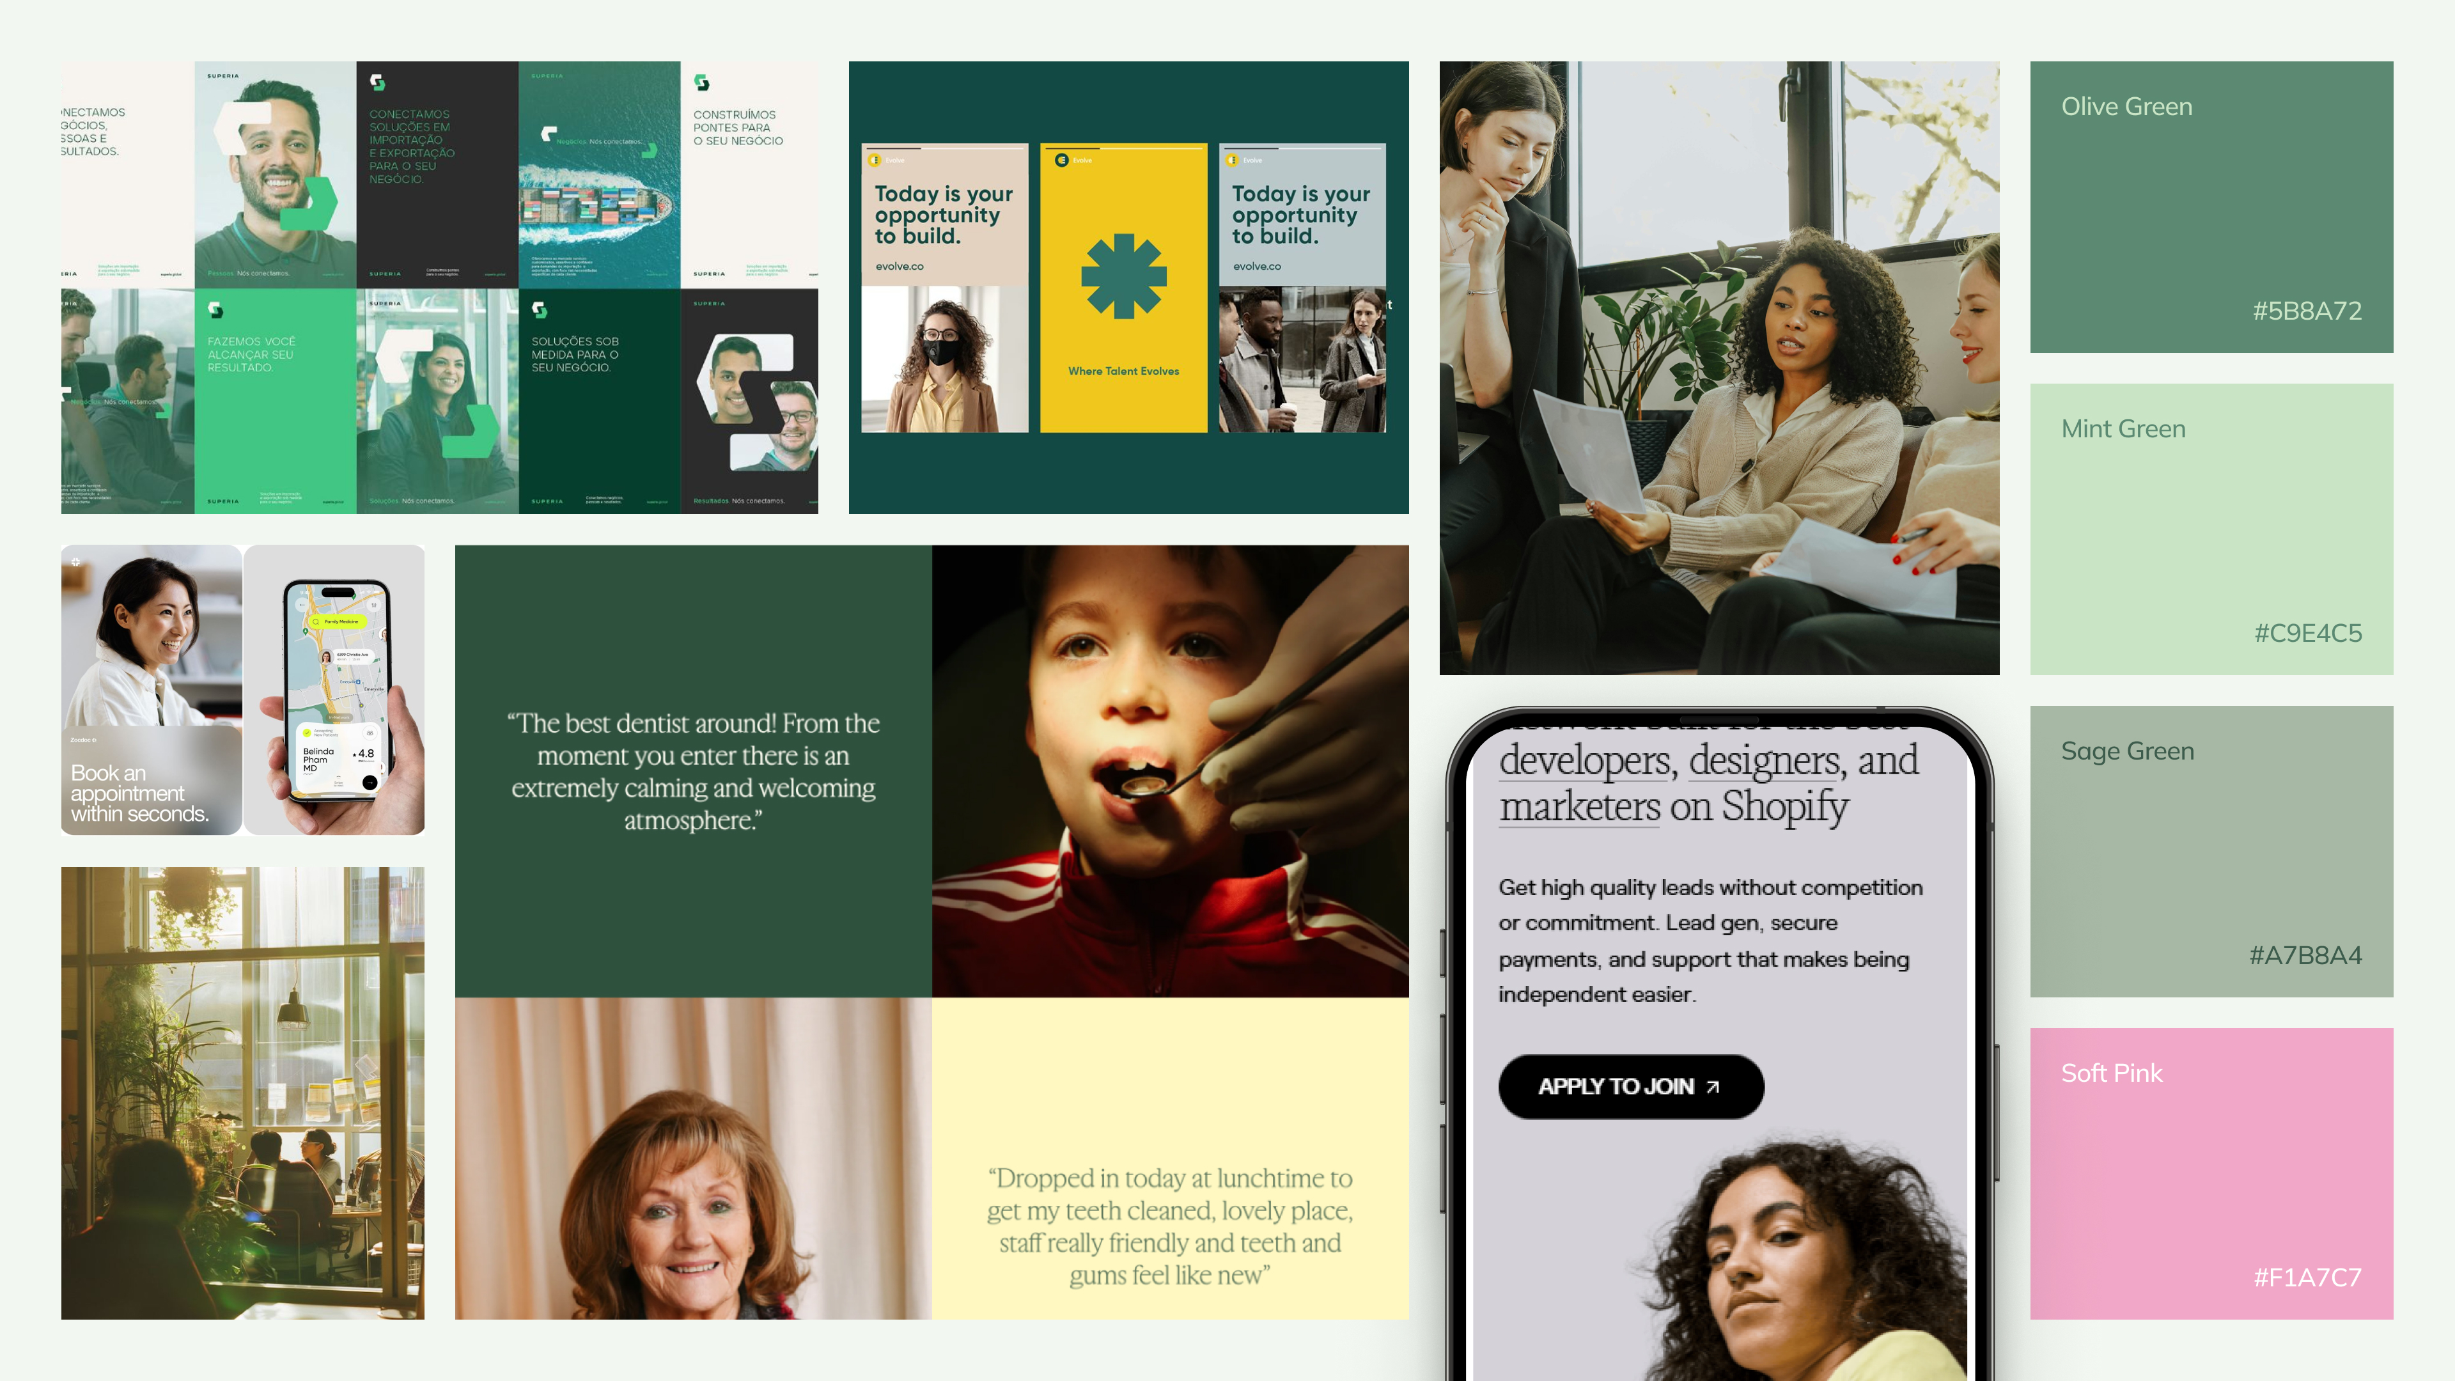Select the Olive Green #5B8A72 swatch
This screenshot has width=2455, height=1381.
click(x=2211, y=207)
